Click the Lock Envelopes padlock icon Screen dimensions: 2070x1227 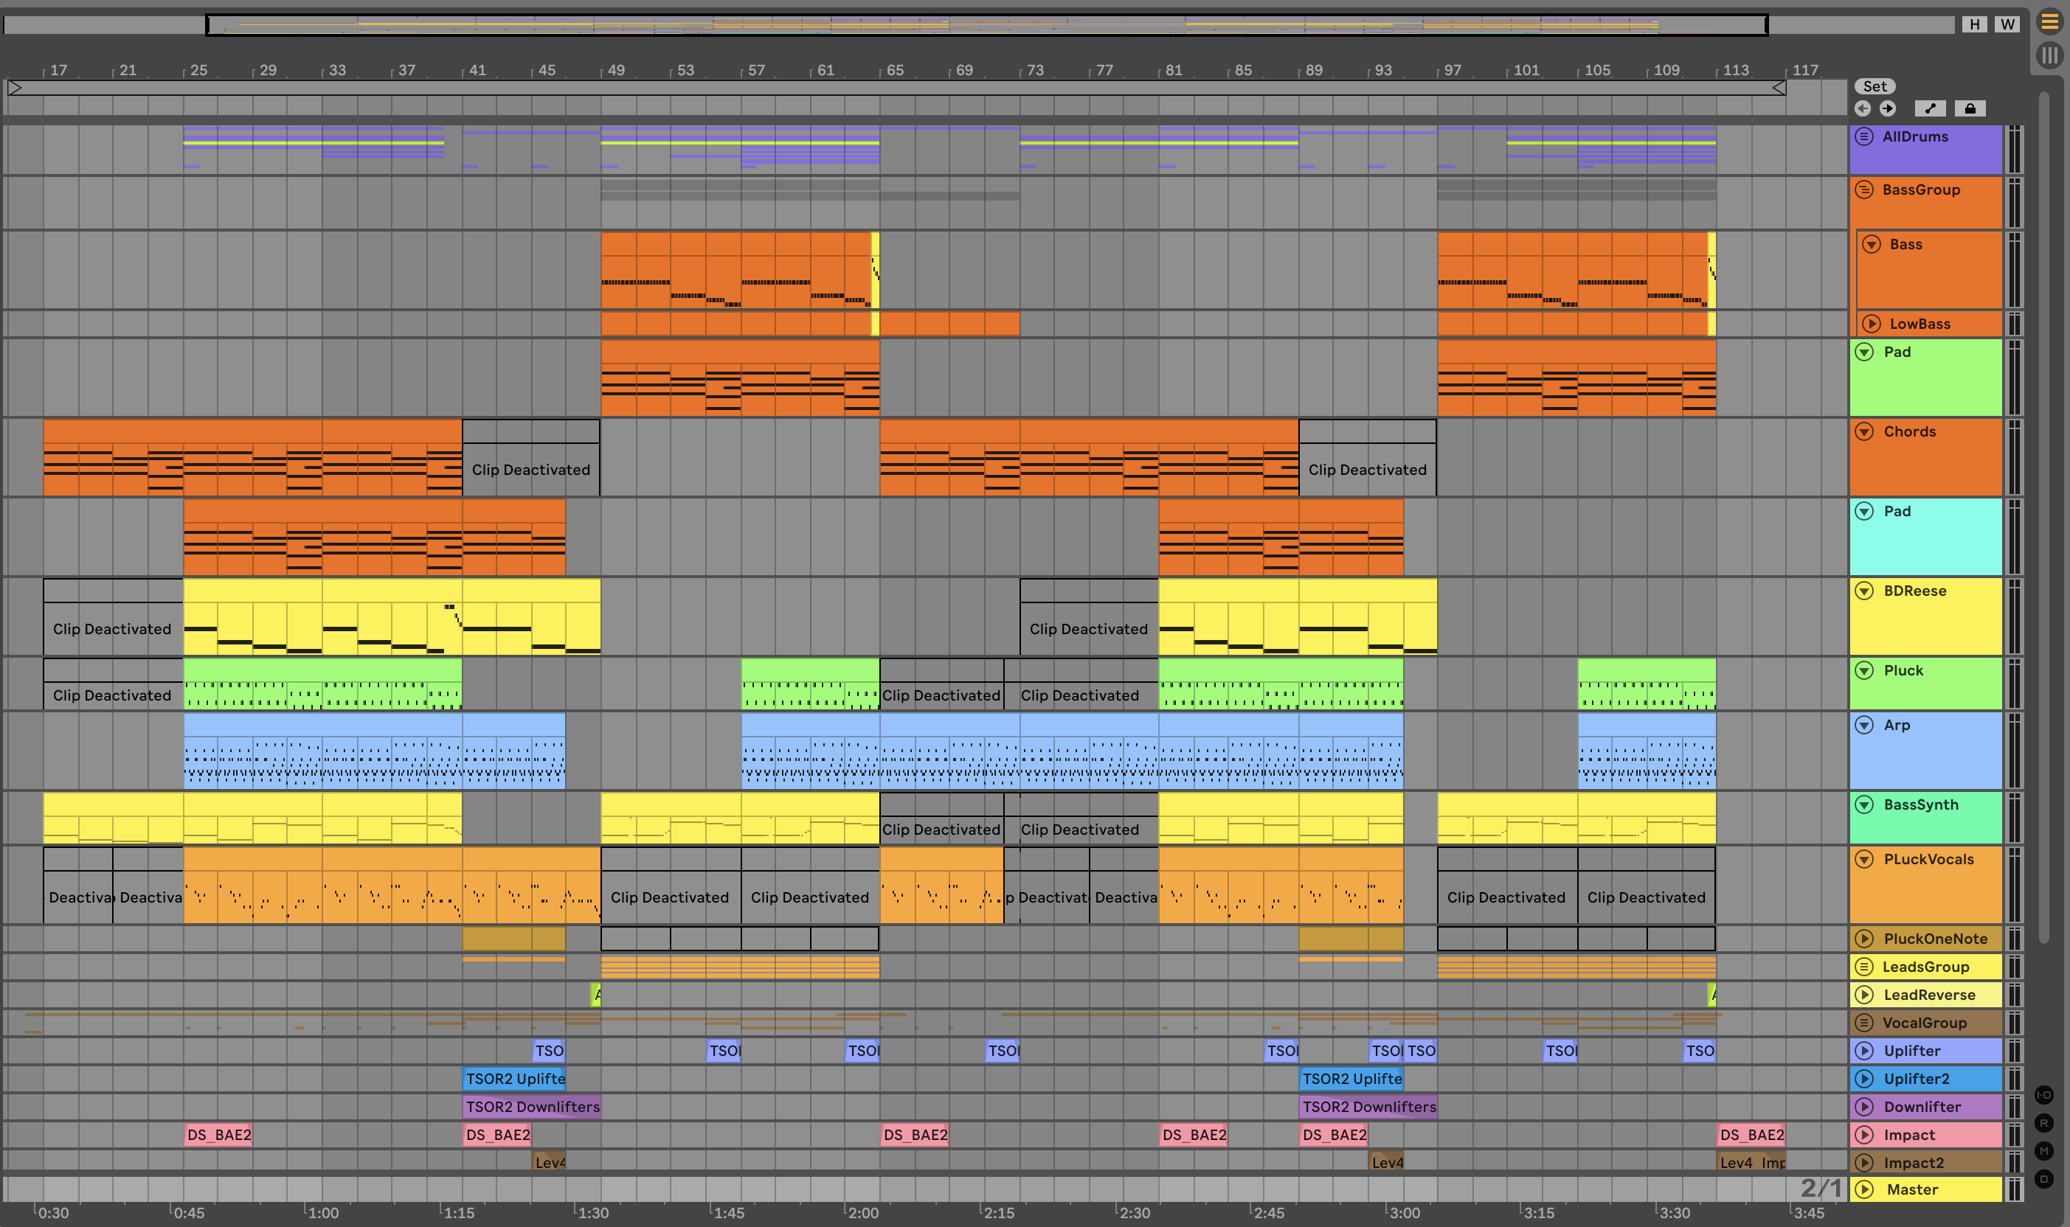pos(1969,108)
